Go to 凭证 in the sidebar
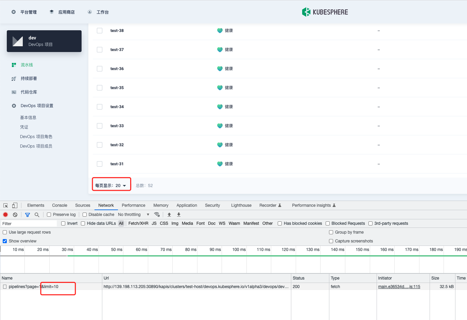This screenshot has width=467, height=320. pyautogui.click(x=24, y=127)
